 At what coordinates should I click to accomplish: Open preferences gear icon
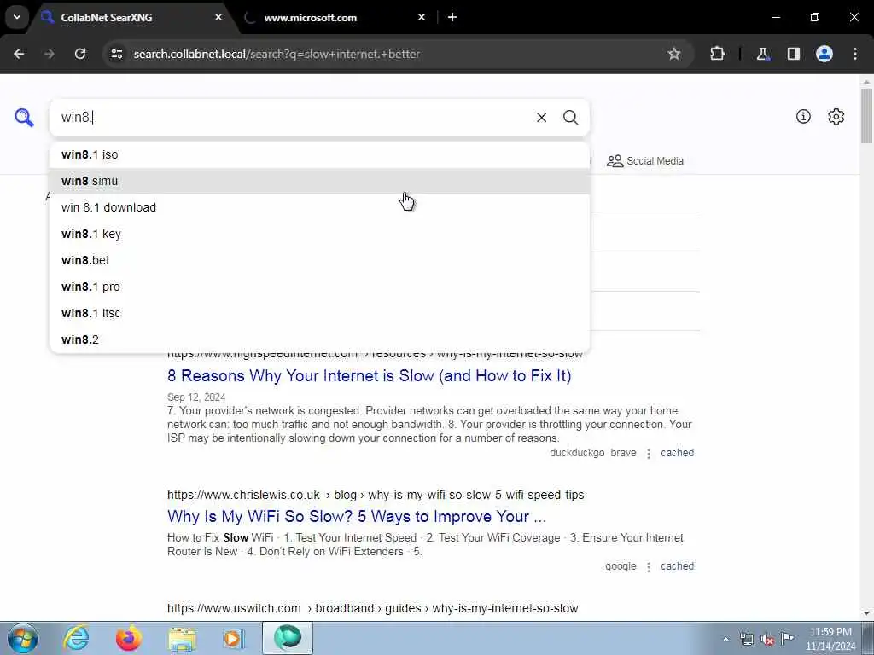point(836,116)
